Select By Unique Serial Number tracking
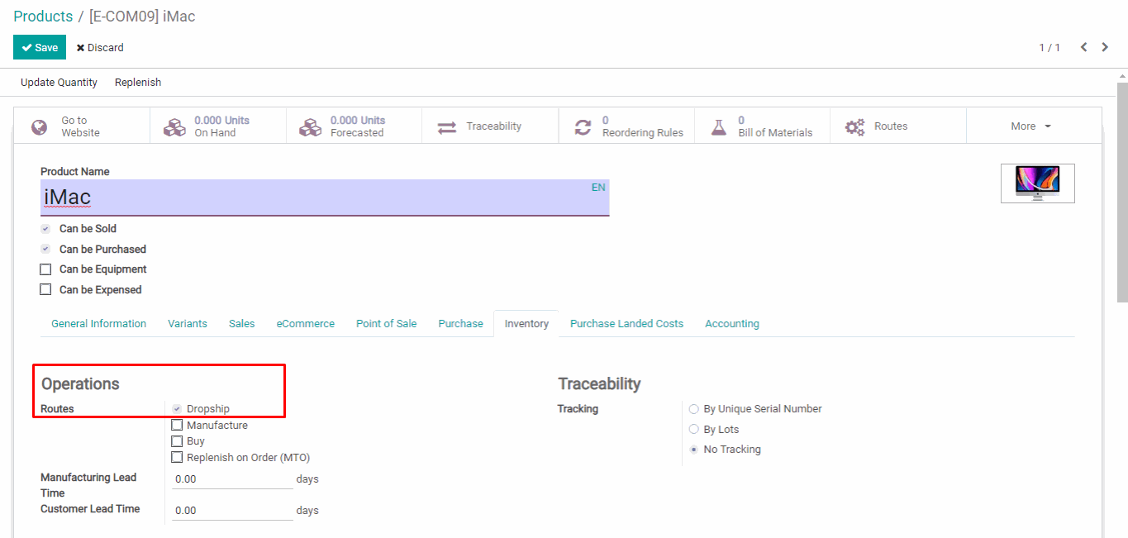 tap(694, 409)
